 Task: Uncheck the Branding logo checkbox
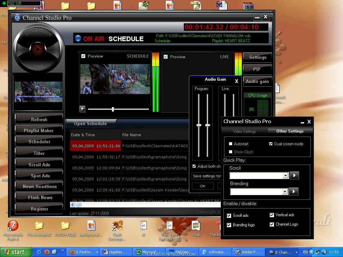pyautogui.click(x=229, y=225)
